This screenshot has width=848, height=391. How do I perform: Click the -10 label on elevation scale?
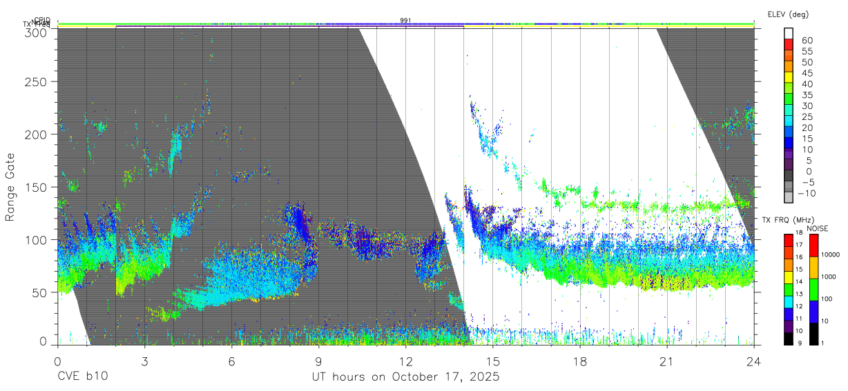[x=805, y=193]
